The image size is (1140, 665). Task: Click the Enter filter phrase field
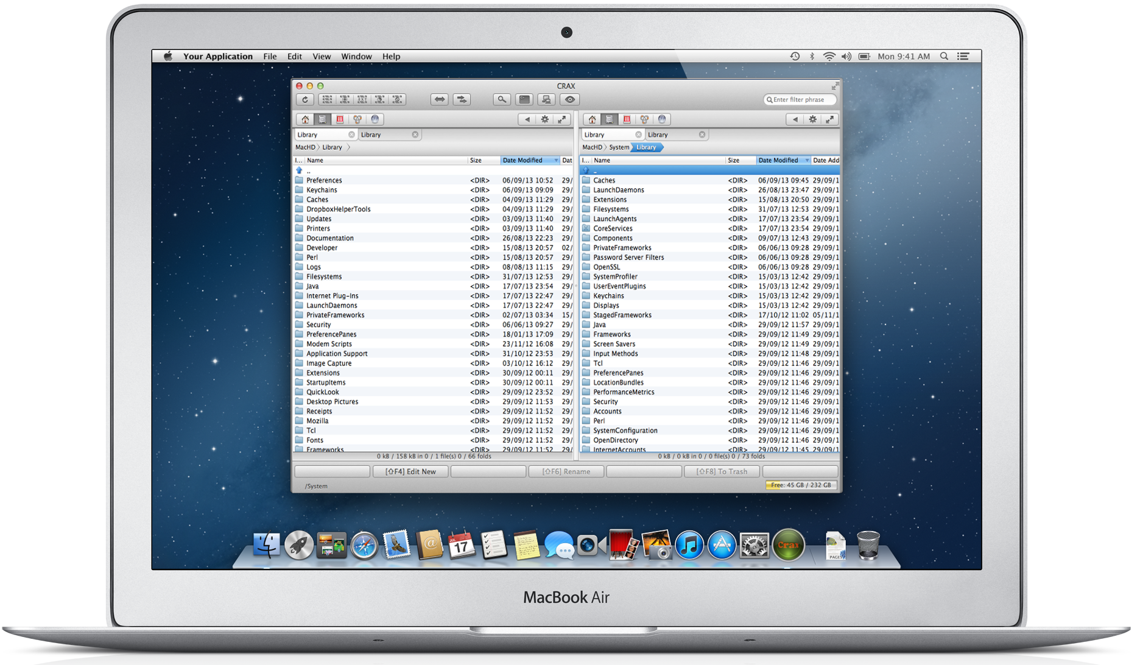(x=800, y=99)
